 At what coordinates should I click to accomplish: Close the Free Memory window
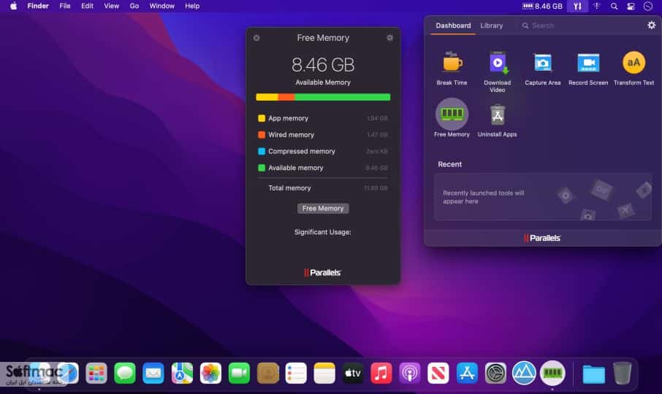[256, 38]
